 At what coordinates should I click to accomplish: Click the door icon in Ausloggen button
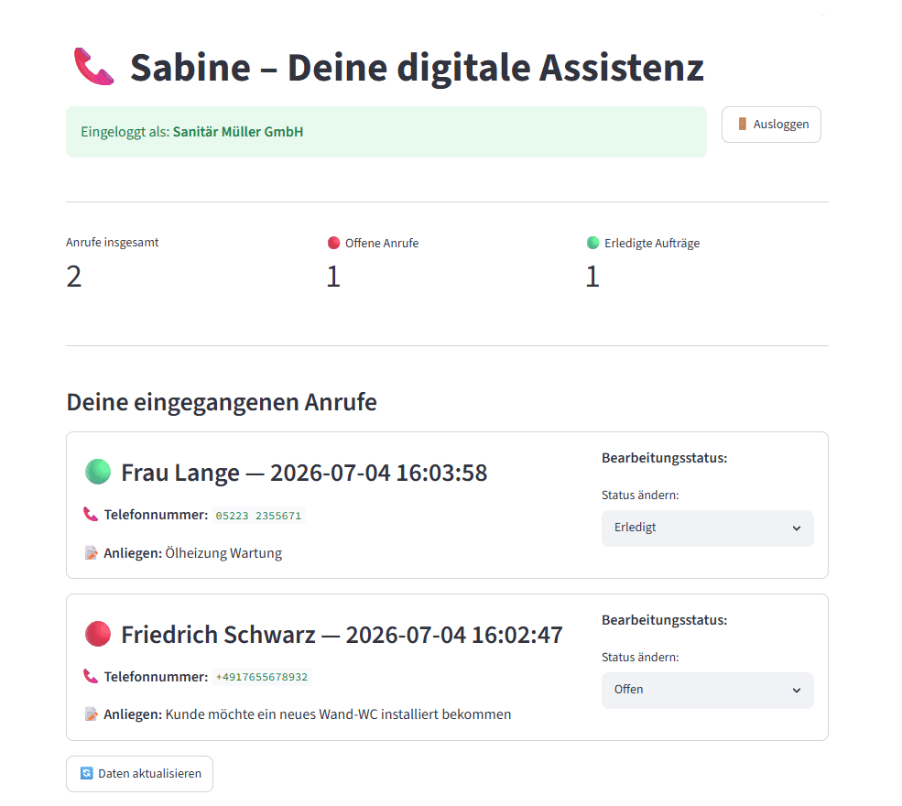pos(742,125)
